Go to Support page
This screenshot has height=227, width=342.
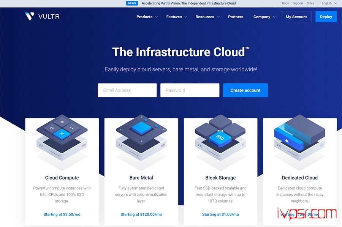pyautogui.click(x=298, y=3)
